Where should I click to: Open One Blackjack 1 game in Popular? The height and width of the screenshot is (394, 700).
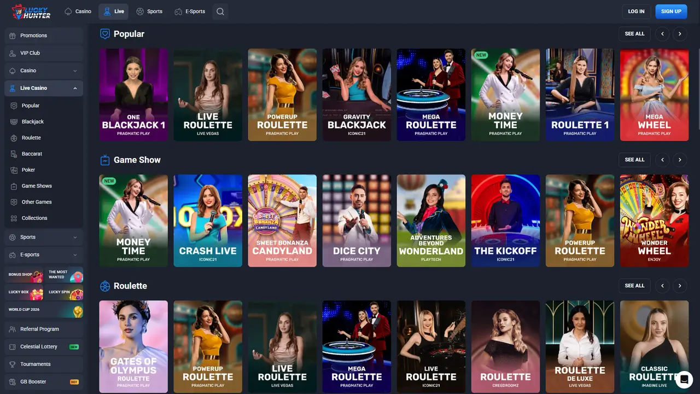133,95
